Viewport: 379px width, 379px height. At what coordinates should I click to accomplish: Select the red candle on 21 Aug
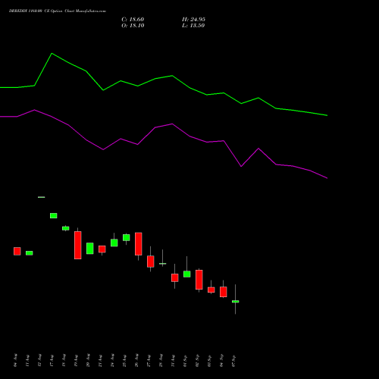[102, 249]
